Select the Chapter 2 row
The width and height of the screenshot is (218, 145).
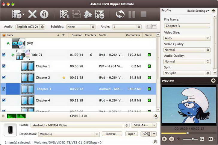coord(78,78)
